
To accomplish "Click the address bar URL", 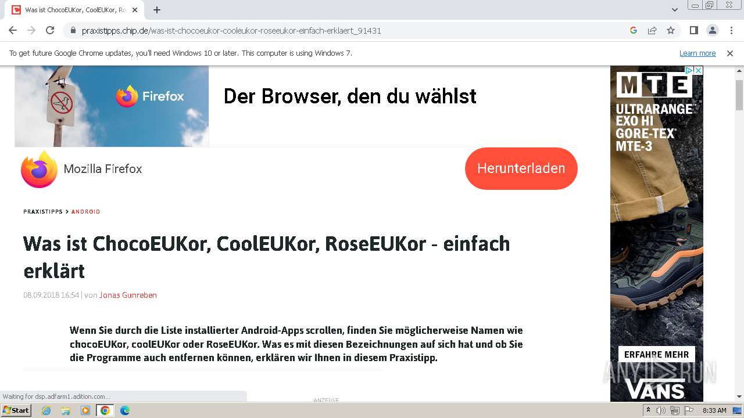I will (x=231, y=31).
